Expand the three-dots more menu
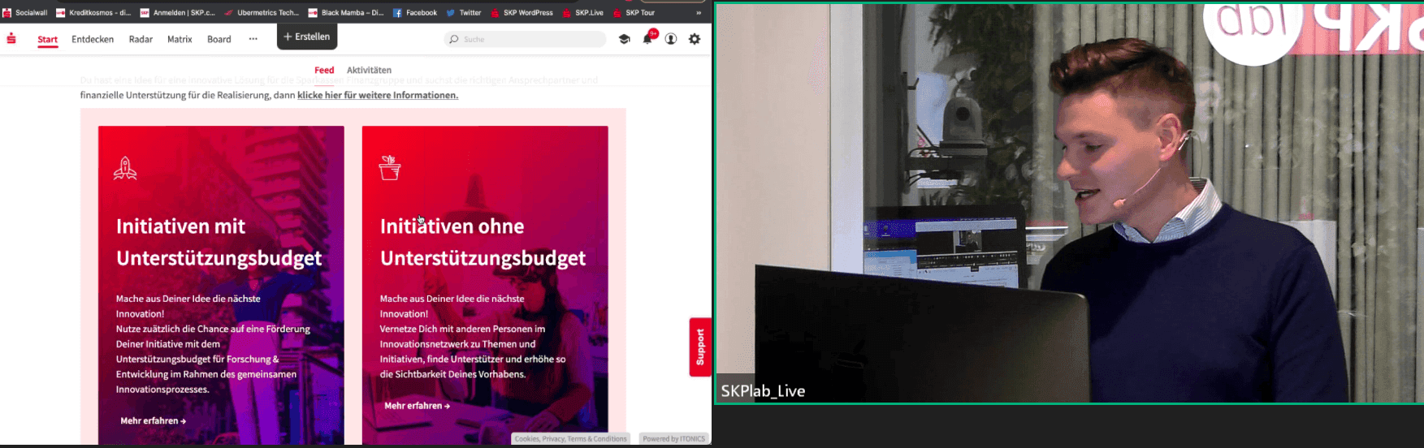The width and height of the screenshot is (1424, 448). [253, 39]
